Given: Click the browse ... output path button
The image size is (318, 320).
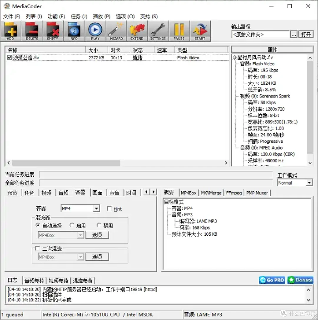Looking at the screenshot, I should tap(294, 34).
